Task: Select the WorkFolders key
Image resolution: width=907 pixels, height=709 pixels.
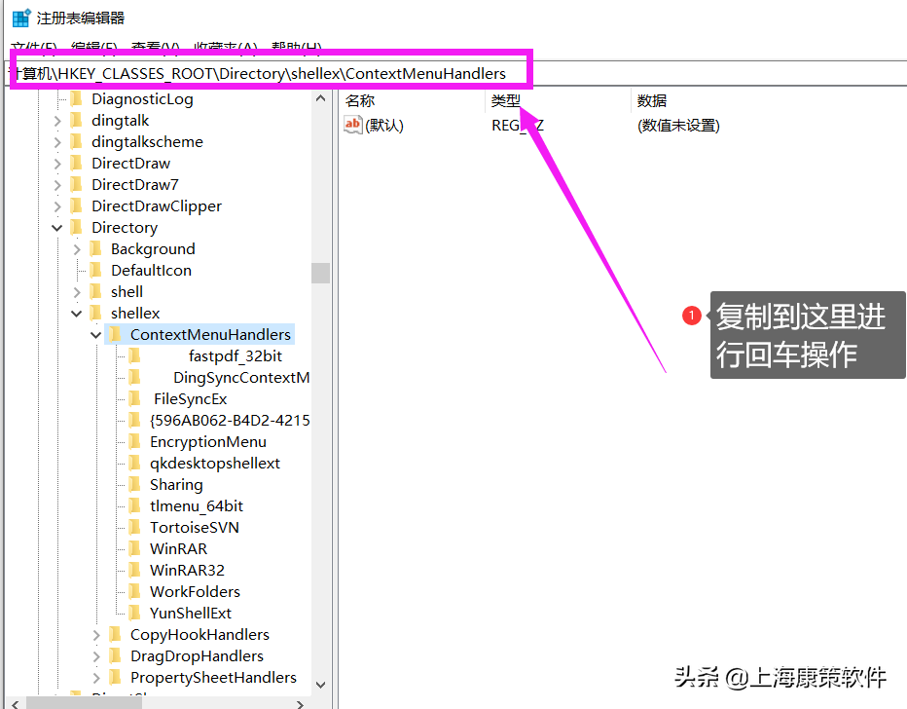Action: tap(195, 591)
